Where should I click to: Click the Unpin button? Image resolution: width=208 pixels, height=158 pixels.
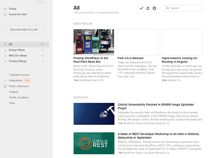click(x=40, y=2)
